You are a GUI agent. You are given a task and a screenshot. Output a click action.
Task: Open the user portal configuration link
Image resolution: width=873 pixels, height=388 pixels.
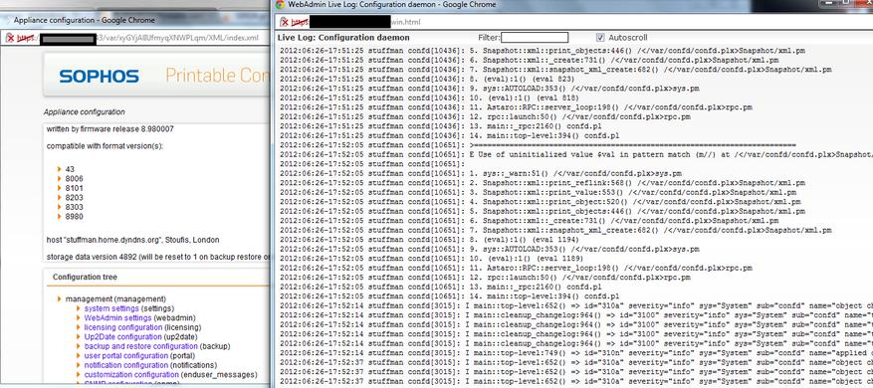coord(125,356)
